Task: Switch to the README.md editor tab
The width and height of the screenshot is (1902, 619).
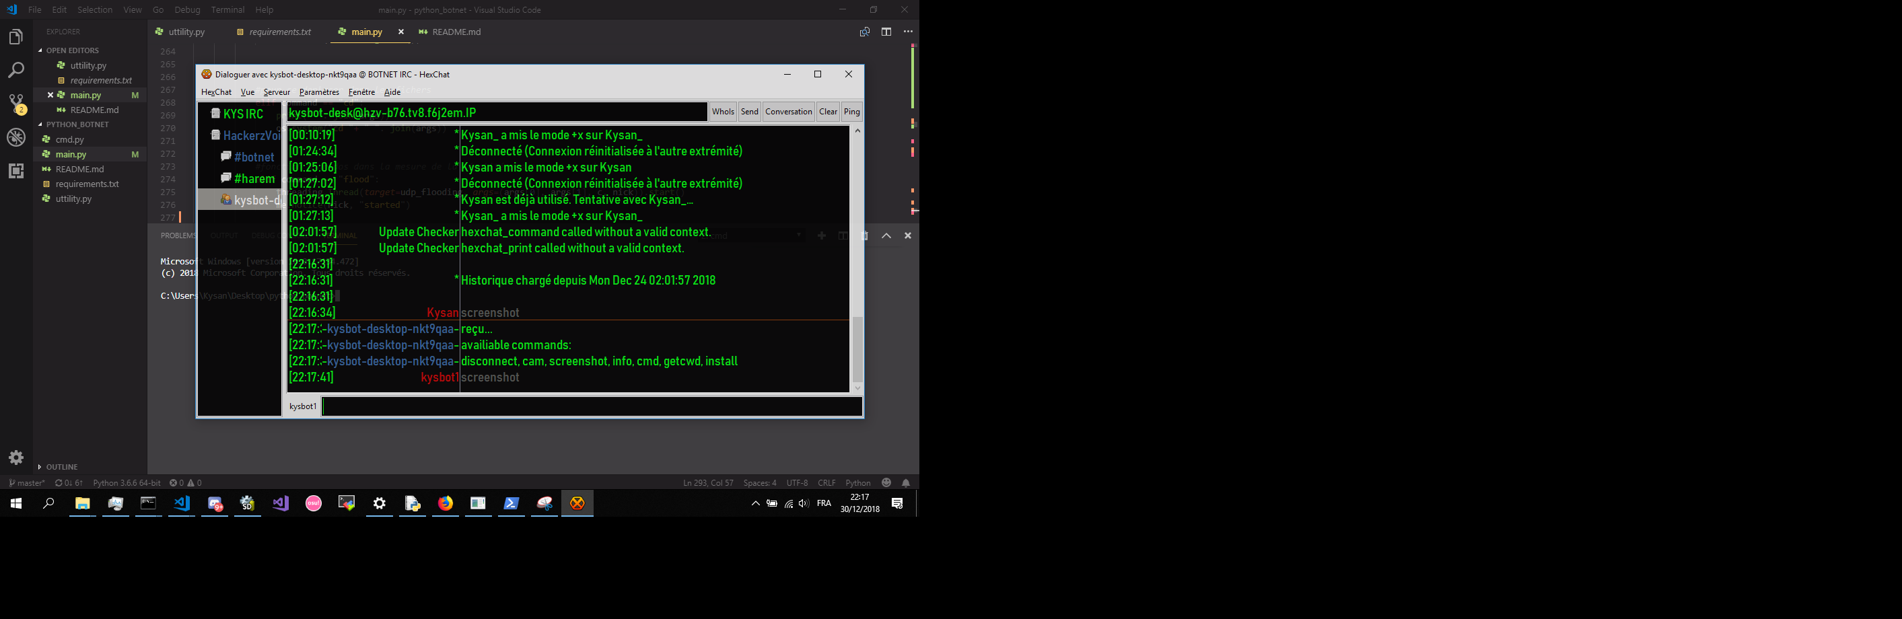Action: (x=456, y=32)
